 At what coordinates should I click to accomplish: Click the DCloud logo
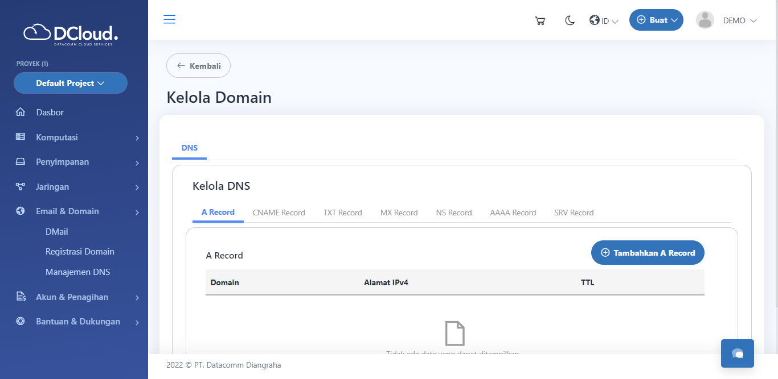71,34
